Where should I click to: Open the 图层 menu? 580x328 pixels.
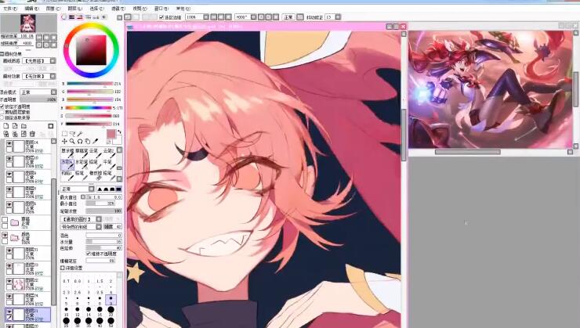point(74,8)
